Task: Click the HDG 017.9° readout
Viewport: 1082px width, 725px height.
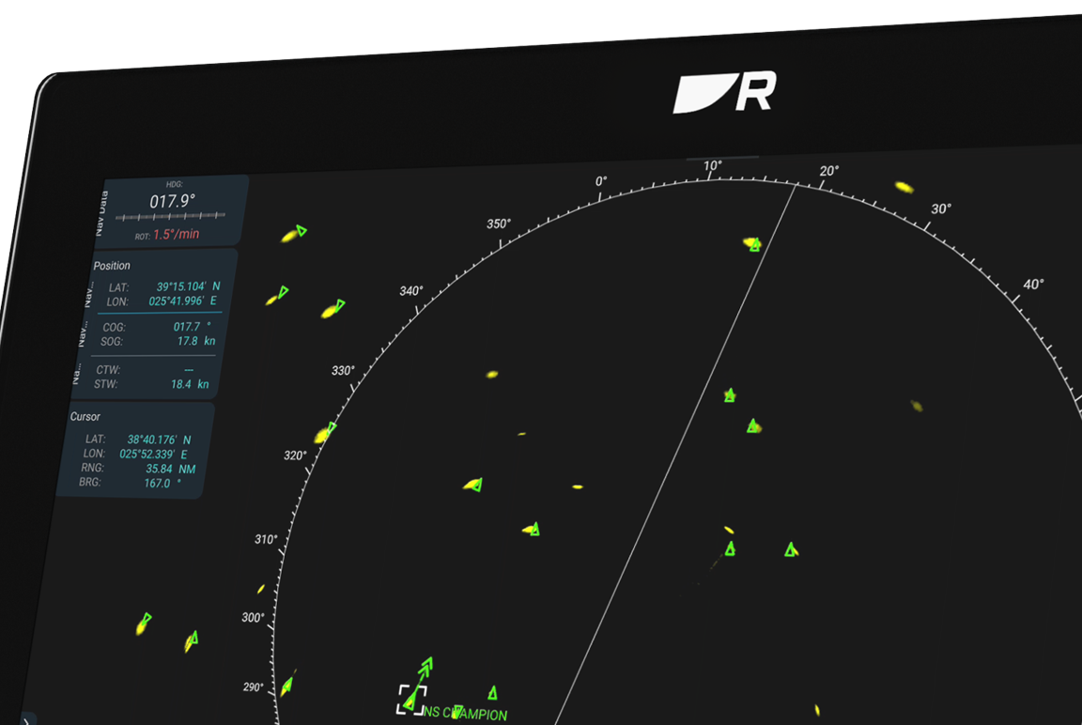Action: tap(172, 201)
